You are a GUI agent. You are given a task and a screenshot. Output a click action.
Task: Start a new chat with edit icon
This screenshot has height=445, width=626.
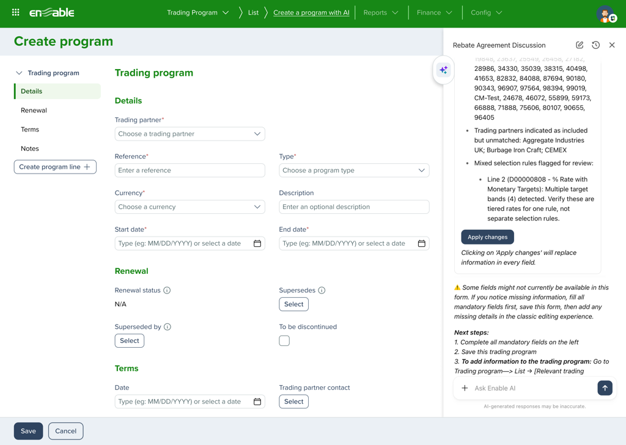(x=580, y=45)
